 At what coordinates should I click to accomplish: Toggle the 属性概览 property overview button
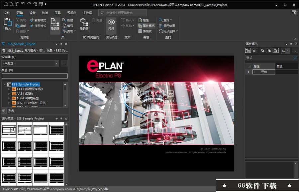147,26
